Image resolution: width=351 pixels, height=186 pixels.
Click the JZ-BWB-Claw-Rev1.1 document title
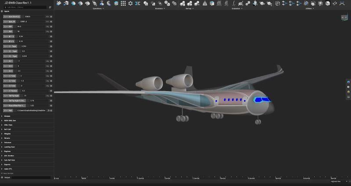pyautogui.click(x=18, y=3)
